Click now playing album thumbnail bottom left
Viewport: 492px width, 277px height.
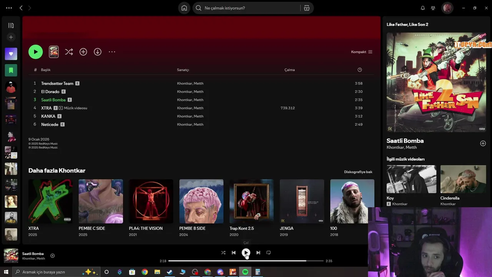tap(11, 256)
